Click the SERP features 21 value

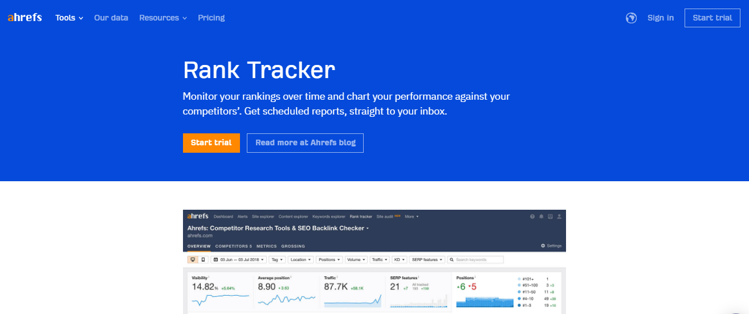394,287
